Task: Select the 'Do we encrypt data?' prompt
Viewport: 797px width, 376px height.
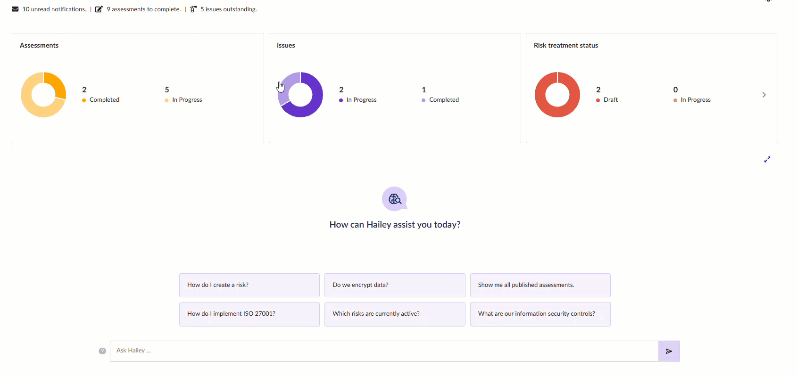Action: 394,285
